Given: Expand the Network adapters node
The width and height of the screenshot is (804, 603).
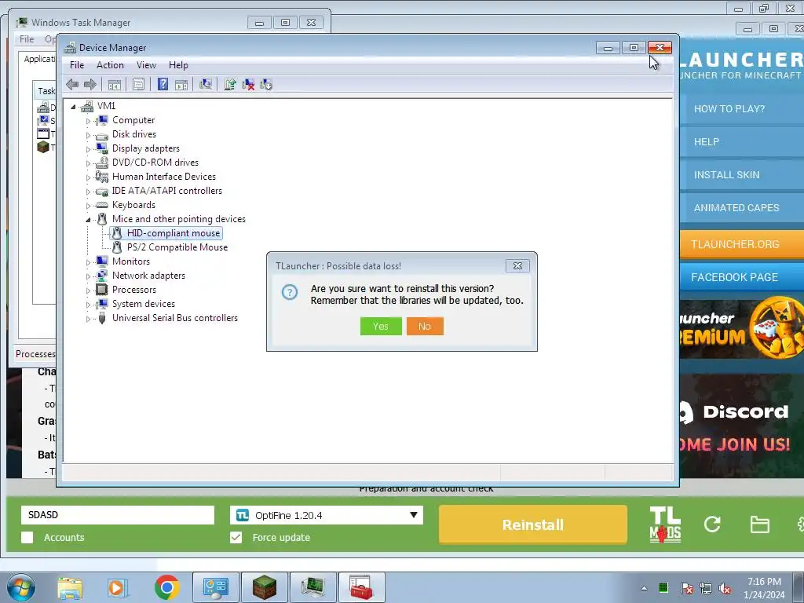Looking at the screenshot, I should tap(88, 276).
